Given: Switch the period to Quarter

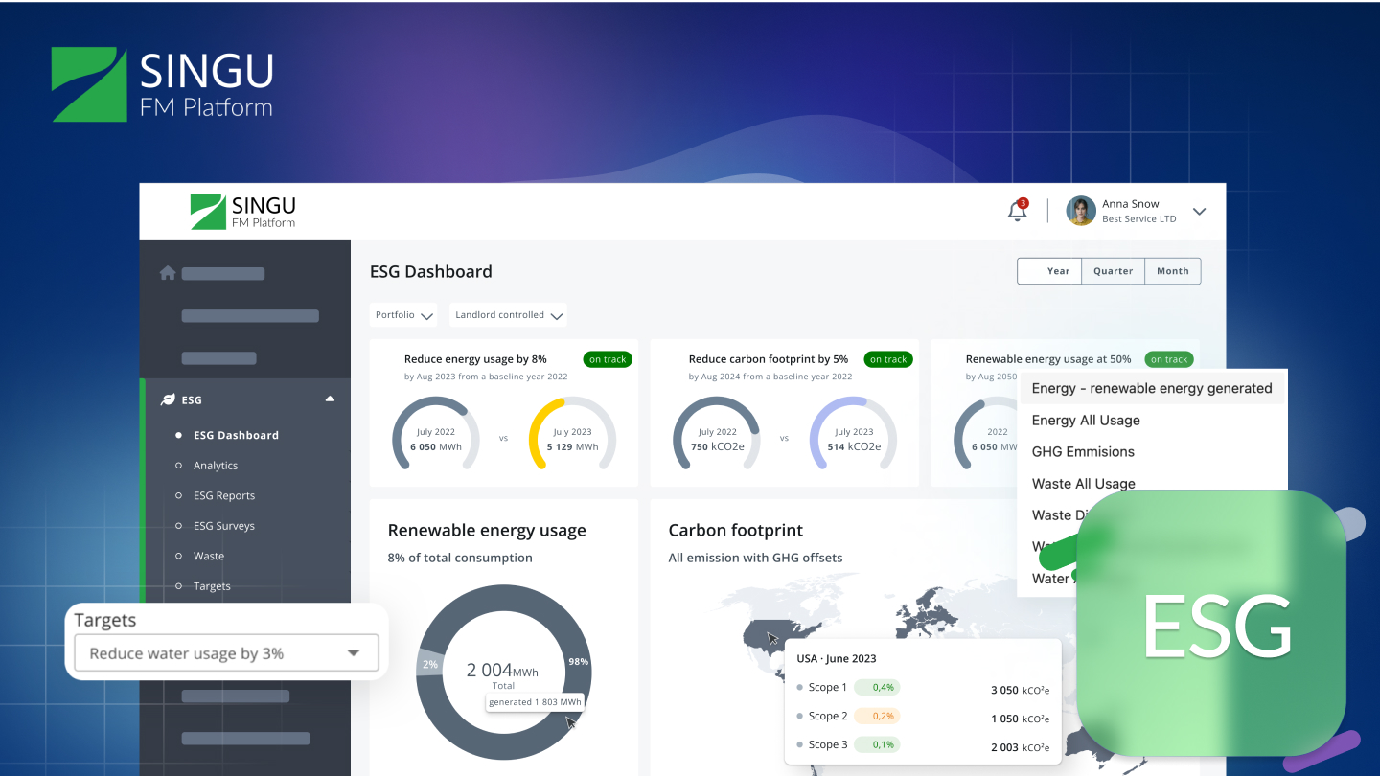Looking at the screenshot, I should (x=1114, y=271).
